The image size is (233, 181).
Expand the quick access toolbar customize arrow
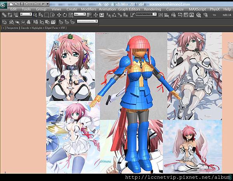coord(47,4)
